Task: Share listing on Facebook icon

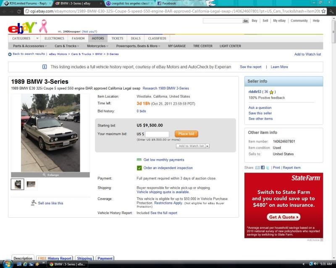Action: pyautogui.click(x=262, y=167)
